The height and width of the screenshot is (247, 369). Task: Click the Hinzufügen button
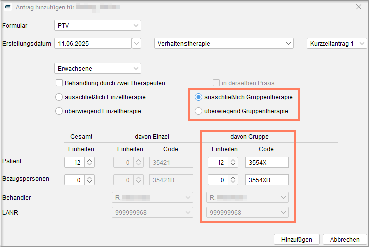tap(296, 239)
